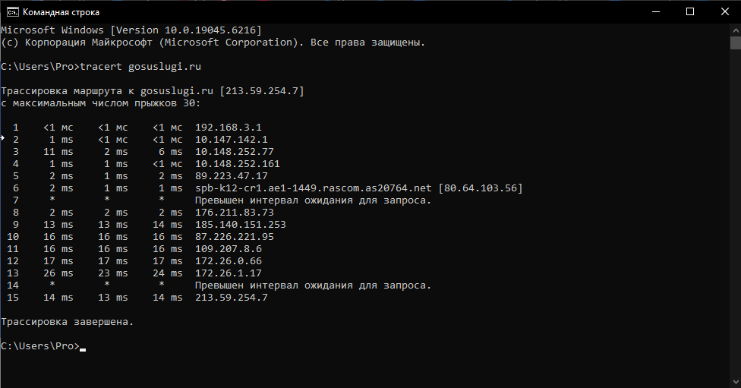This screenshot has height=388, width=741.
Task: Click the Windows version text line
Action: 131,30
